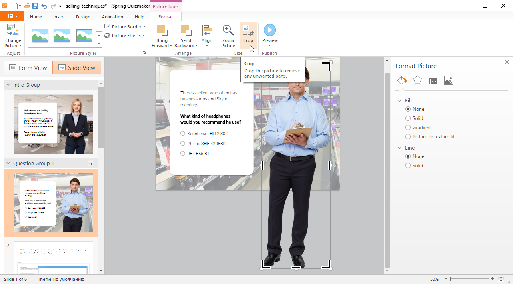Open the Picture Border dropdown

coord(124,26)
